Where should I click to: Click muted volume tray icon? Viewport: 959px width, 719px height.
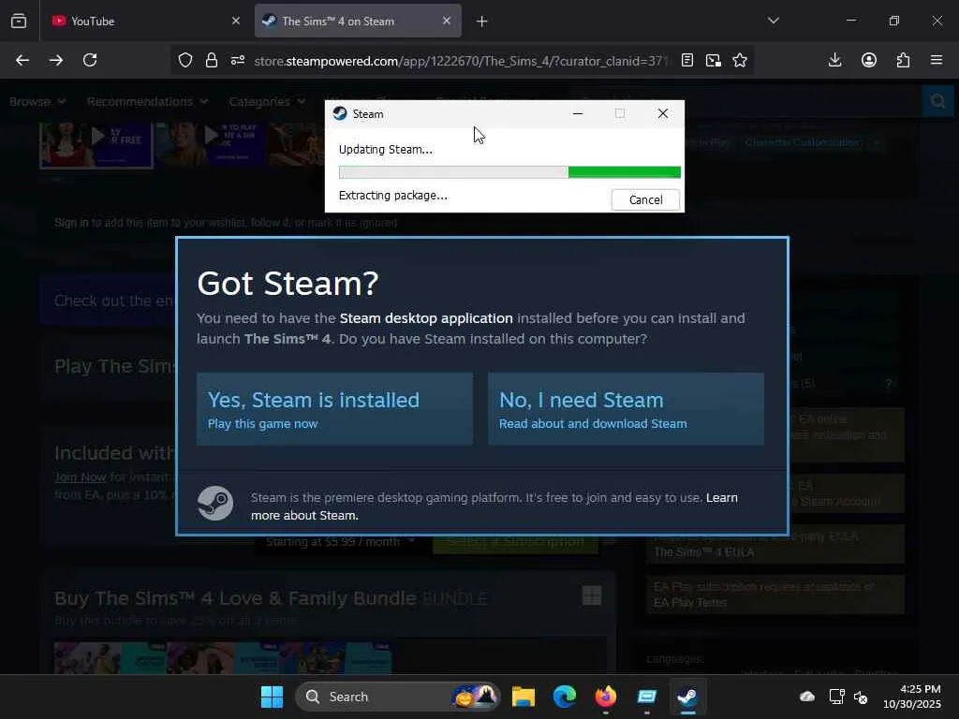tap(861, 697)
